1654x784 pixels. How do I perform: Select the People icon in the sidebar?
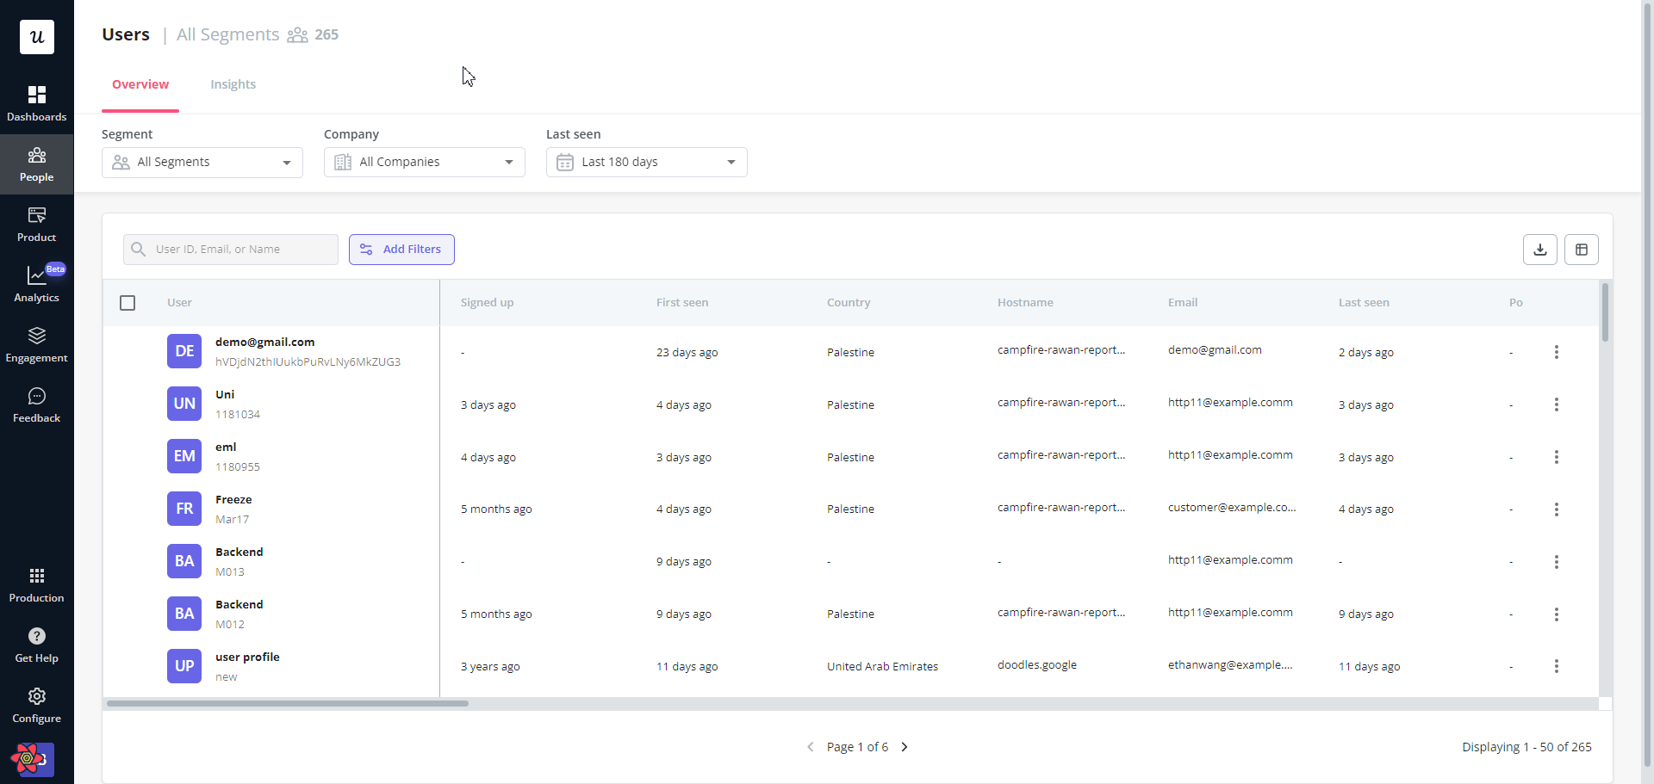pyautogui.click(x=36, y=164)
